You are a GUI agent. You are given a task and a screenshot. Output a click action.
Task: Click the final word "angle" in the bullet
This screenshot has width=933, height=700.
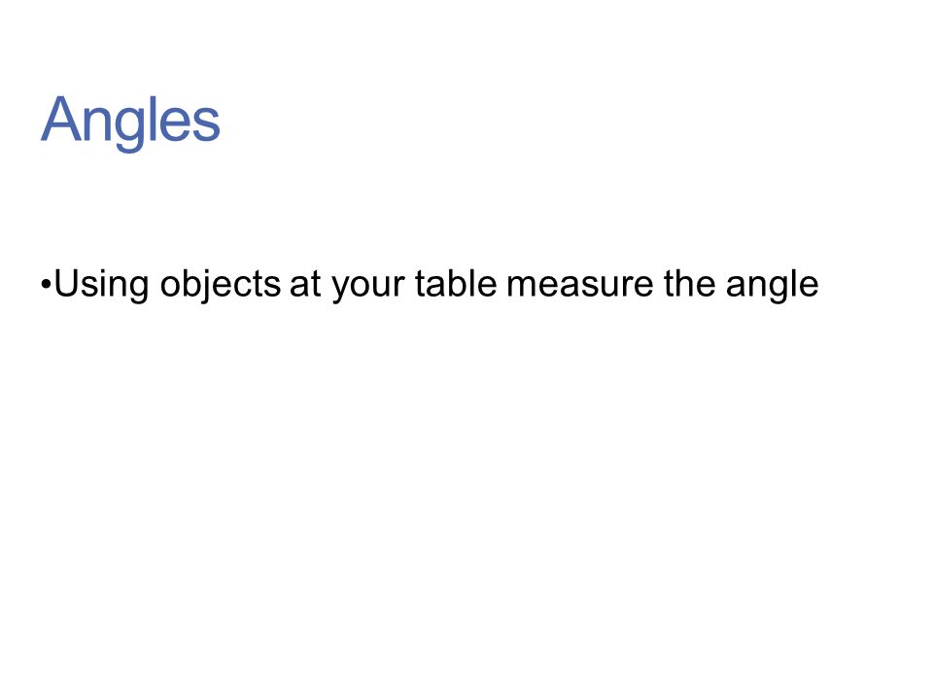click(772, 286)
